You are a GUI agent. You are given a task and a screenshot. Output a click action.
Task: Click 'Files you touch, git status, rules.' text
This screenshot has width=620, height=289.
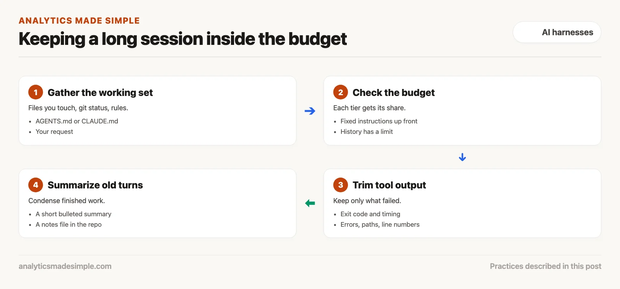(x=78, y=108)
